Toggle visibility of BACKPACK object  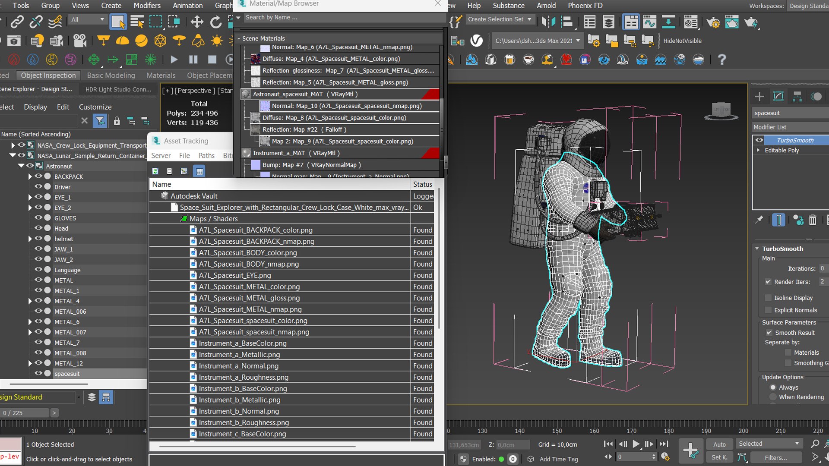pyautogui.click(x=38, y=176)
